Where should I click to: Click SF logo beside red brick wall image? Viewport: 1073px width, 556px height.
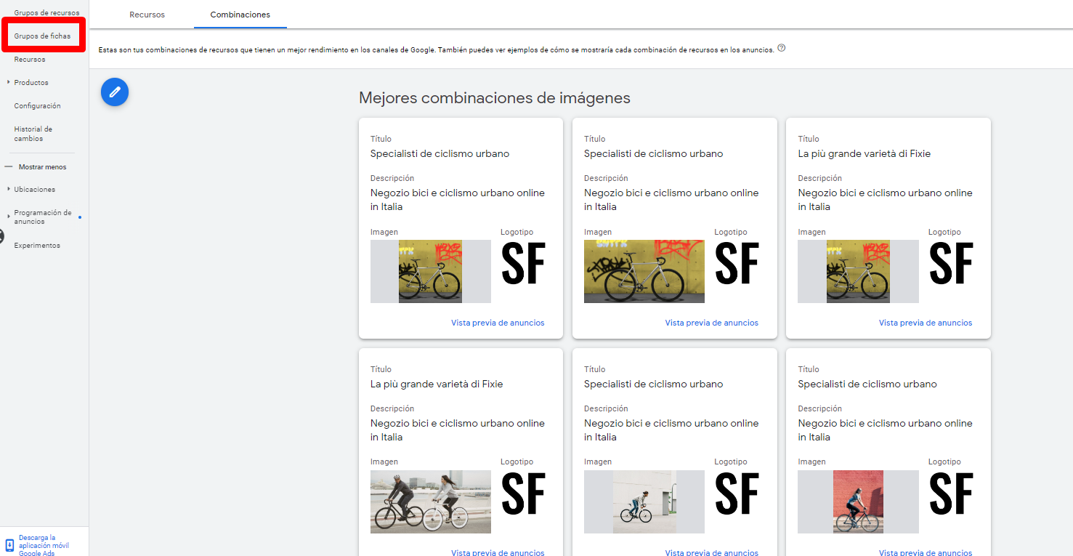pos(951,494)
